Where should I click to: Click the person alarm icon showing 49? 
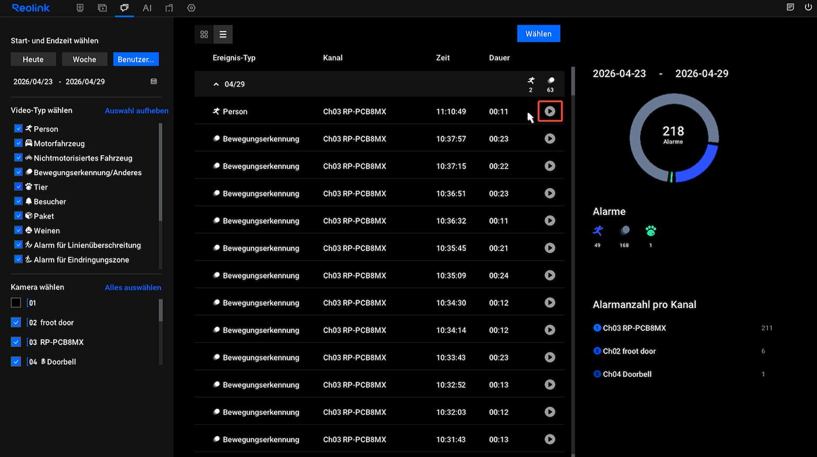point(598,230)
